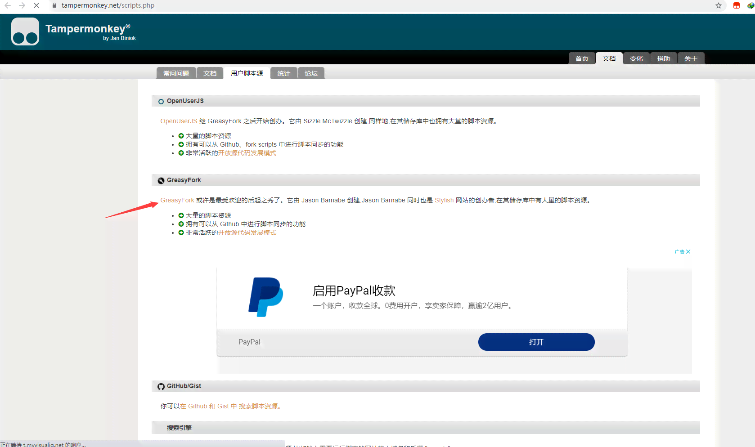Click the ad subtitle 一个账户，收款全球 text

[413, 306]
